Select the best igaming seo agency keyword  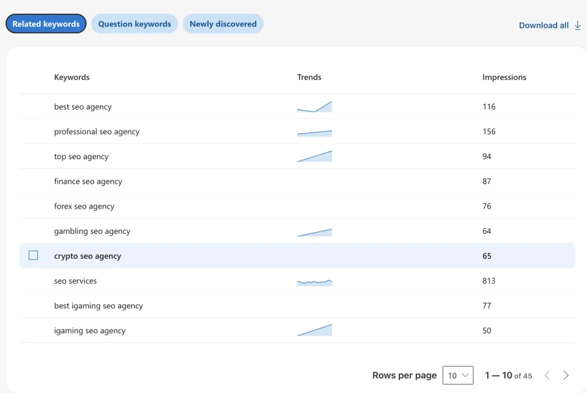99,306
